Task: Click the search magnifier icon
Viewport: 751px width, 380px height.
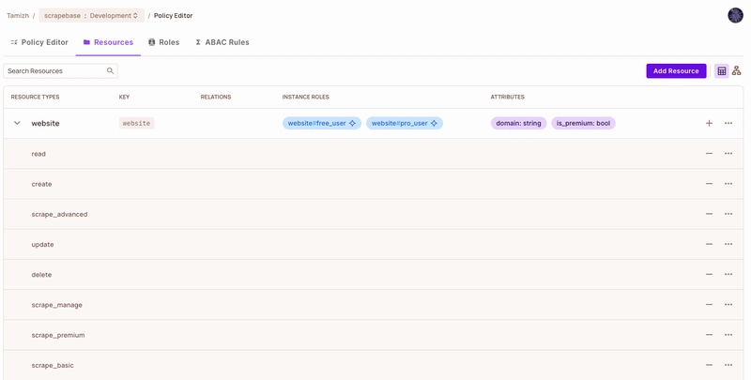Action: click(110, 71)
